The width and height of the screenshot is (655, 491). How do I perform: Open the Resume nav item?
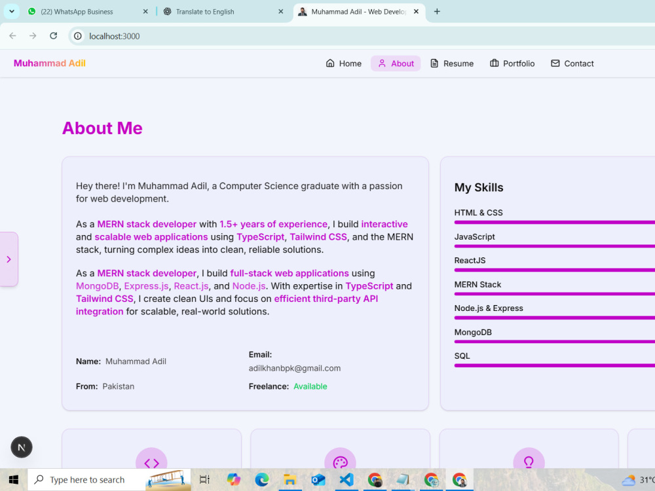pos(452,64)
